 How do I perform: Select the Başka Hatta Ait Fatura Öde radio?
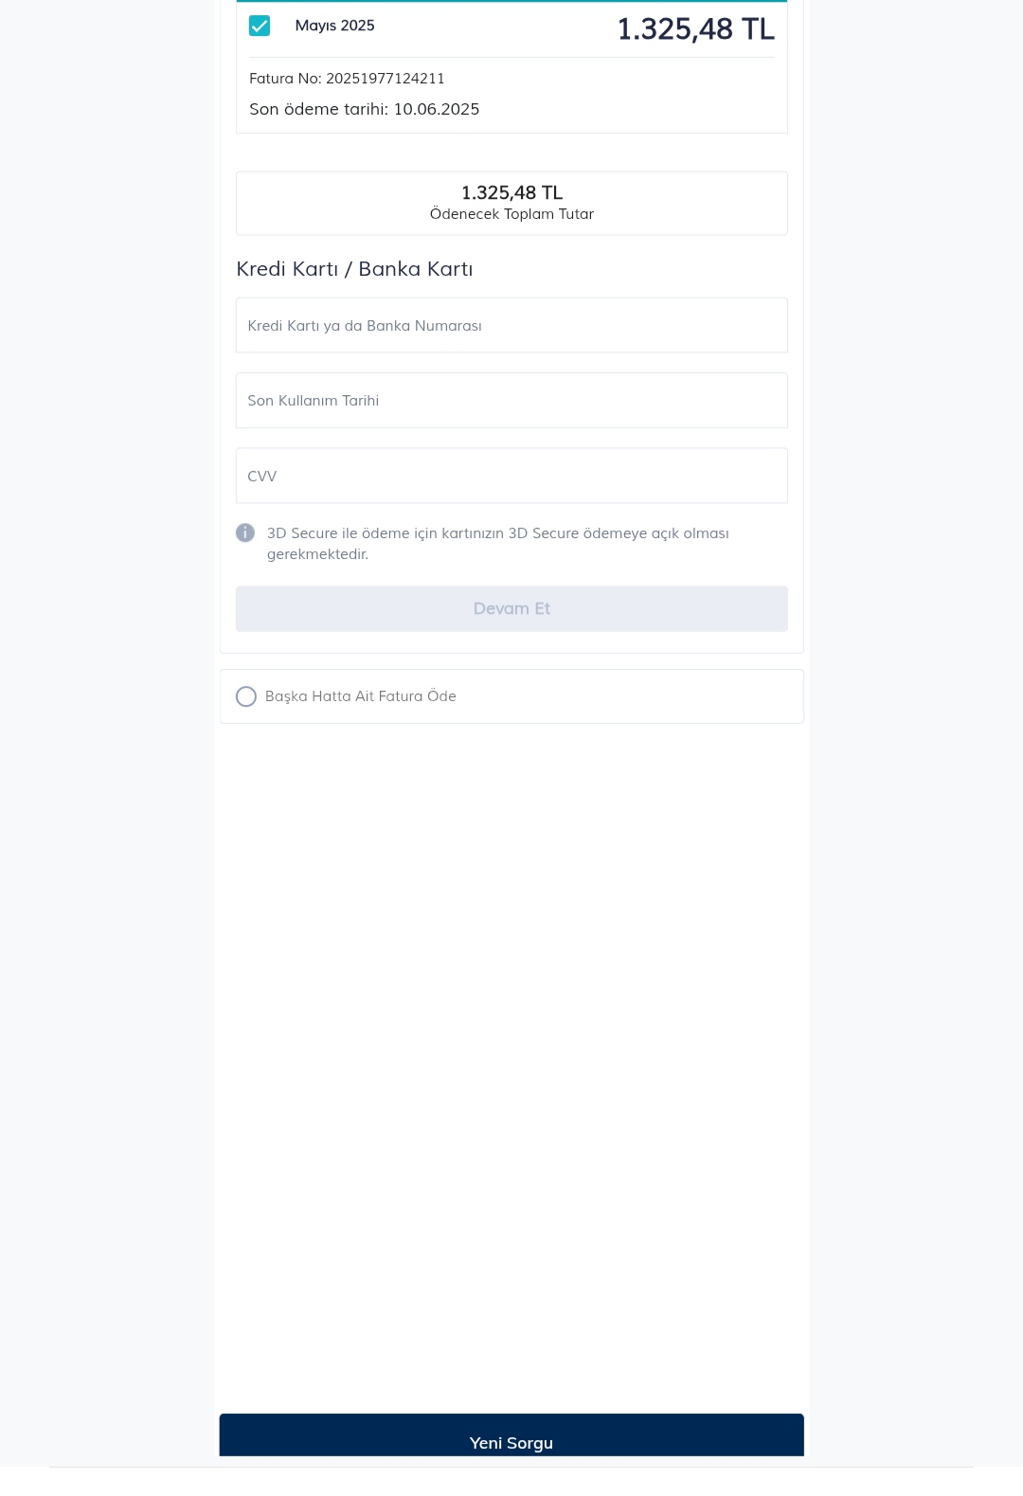246,696
